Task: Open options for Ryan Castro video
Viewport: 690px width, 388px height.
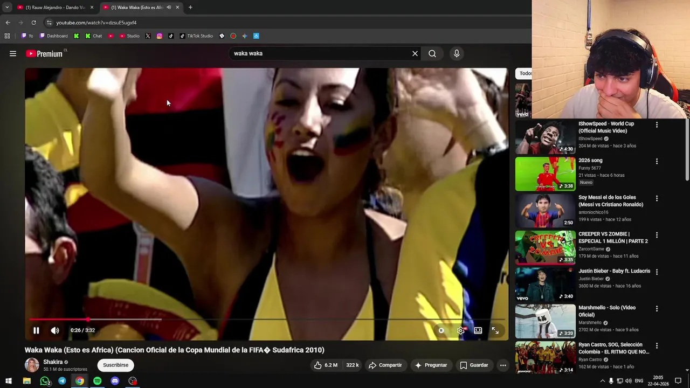Action: click(657, 345)
